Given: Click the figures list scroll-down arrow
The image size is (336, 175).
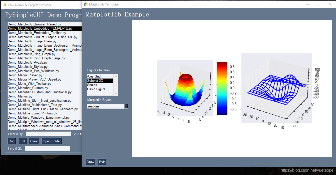Looking at the screenshot, I should (116, 94).
